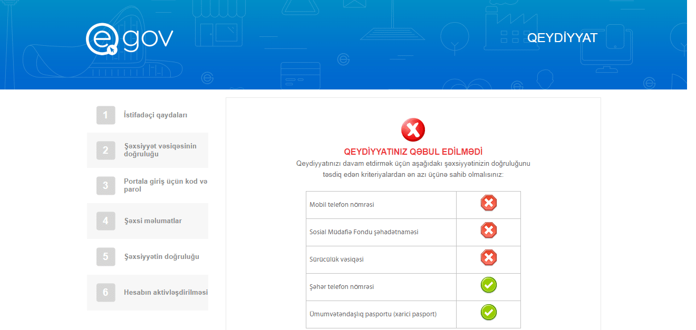Go to Şəxsiyyət vəsiqəsinin doğruluğu step
This screenshot has height=330, width=696.
[x=160, y=150]
